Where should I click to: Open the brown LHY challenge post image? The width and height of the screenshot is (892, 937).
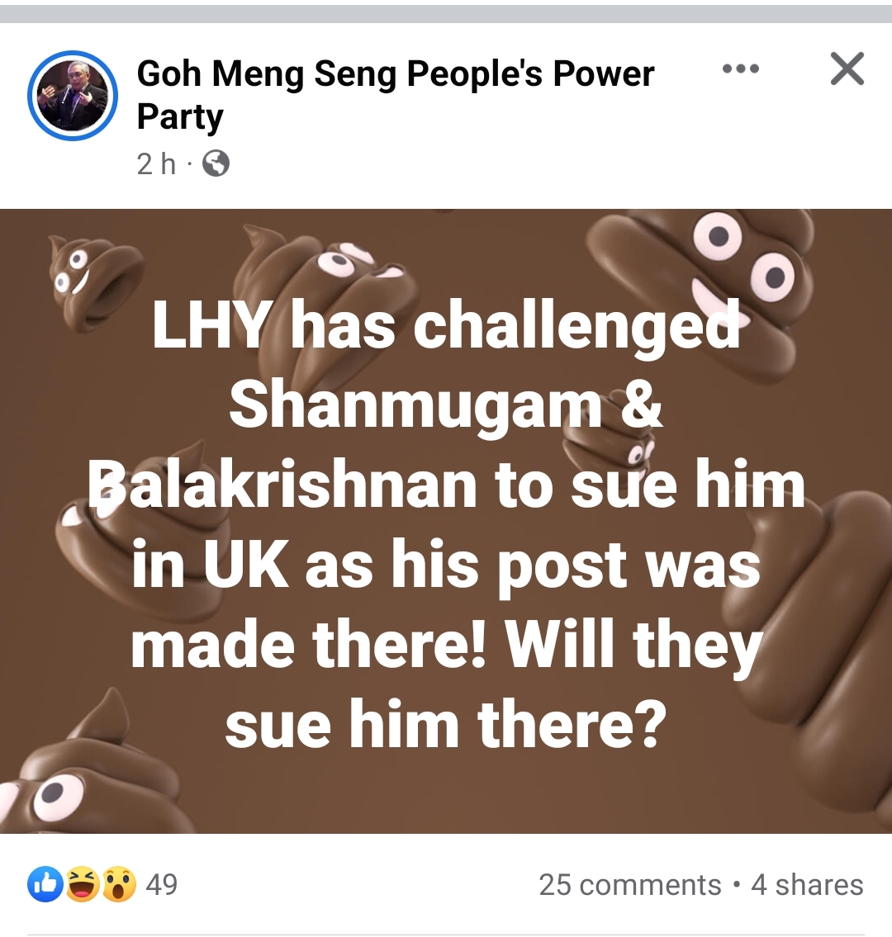coord(446,521)
